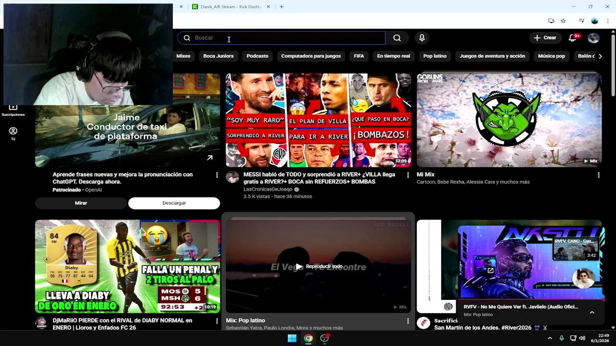Show more chips with right arrow
616x346 pixels.
coord(600,56)
